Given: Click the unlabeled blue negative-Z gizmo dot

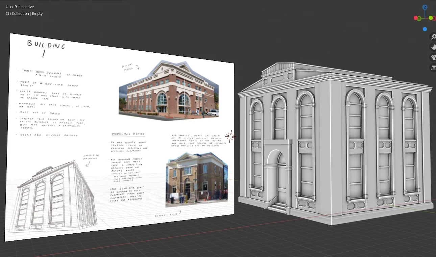Looking at the screenshot, I should [x=425, y=29].
